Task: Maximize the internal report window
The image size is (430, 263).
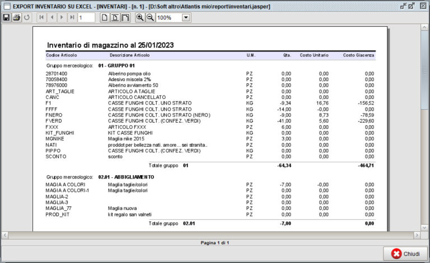Action: [413, 6]
